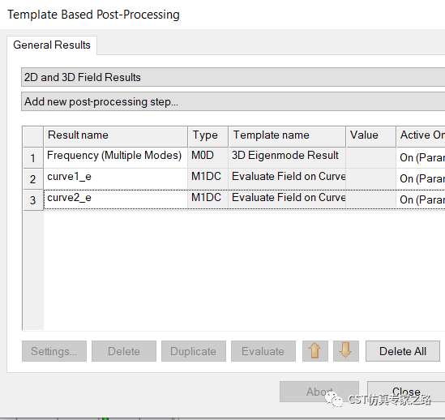Click the Duplicate button
This screenshot has width=445, height=420.
[x=194, y=351]
